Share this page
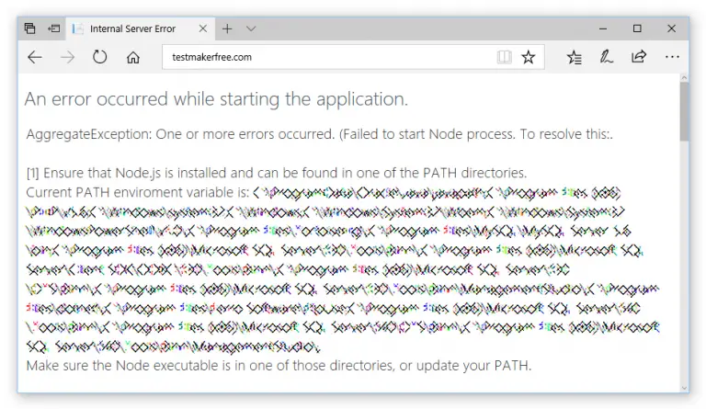The width and height of the screenshot is (706, 409). (x=639, y=57)
